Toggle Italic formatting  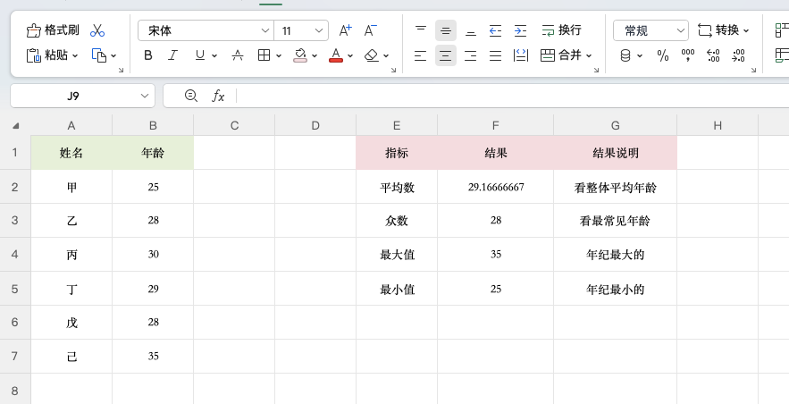tap(173, 55)
